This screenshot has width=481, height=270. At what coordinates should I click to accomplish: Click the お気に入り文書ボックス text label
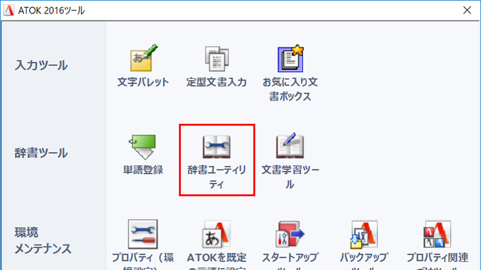tap(290, 89)
